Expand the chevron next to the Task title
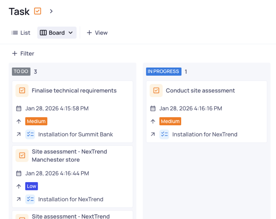Image resolution: width=276 pixels, height=219 pixels. tap(51, 11)
